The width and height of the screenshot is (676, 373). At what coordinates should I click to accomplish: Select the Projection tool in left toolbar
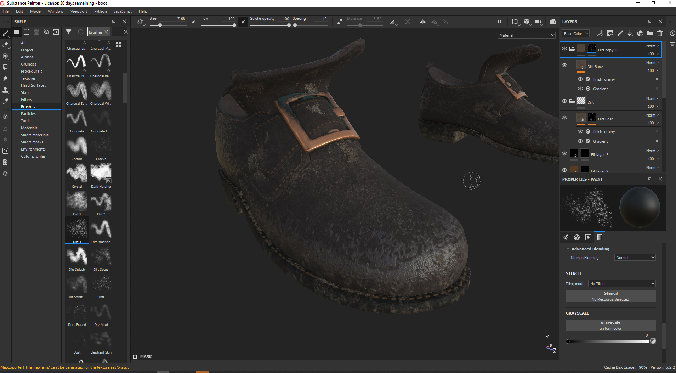(5, 56)
